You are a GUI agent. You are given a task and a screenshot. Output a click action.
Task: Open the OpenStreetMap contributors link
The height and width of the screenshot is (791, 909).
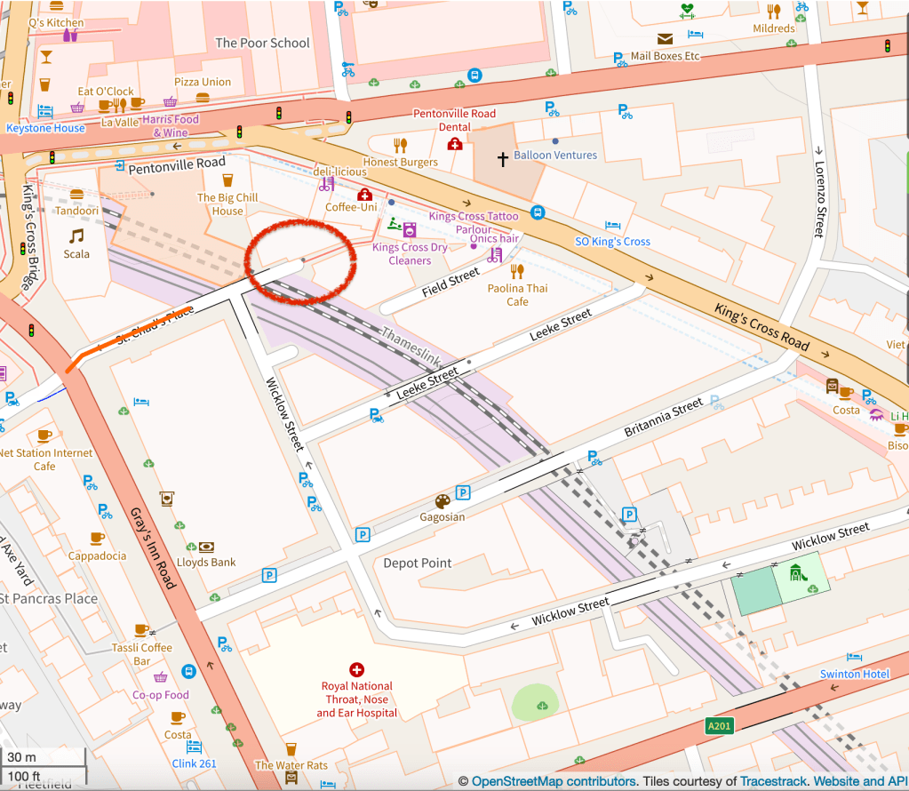pos(554,781)
